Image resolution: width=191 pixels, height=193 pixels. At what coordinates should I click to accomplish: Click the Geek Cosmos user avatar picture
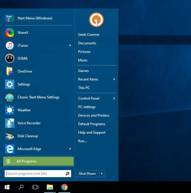(96, 20)
